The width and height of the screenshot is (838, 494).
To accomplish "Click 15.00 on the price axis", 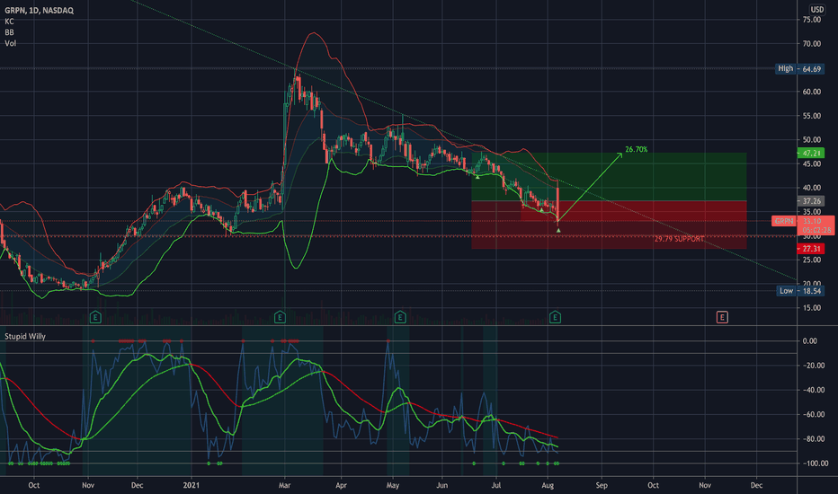I will [x=811, y=308].
